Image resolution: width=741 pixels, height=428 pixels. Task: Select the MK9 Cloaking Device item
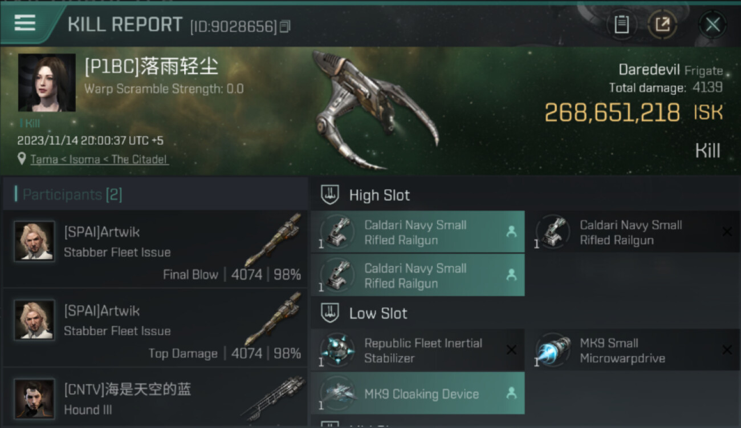[x=418, y=393]
